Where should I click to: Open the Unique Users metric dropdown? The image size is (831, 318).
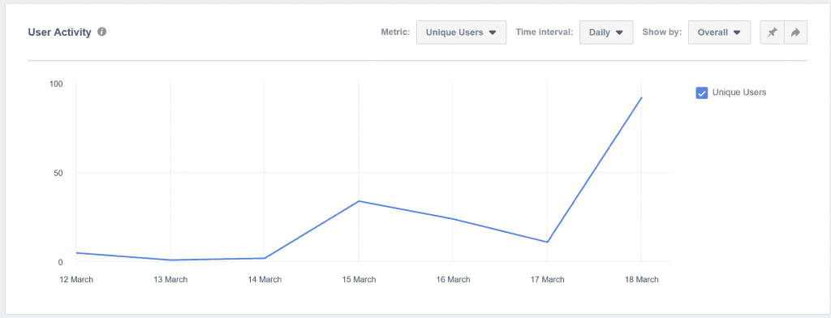pyautogui.click(x=461, y=32)
